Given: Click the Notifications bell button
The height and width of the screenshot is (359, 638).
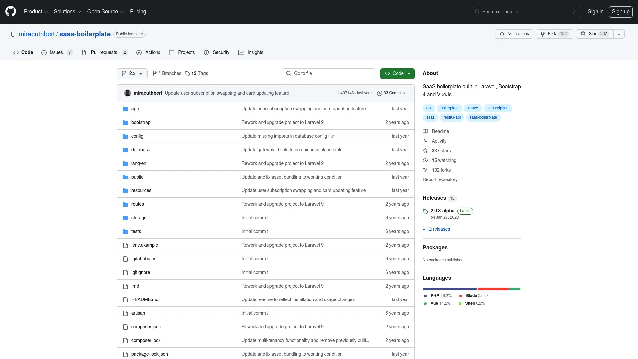Looking at the screenshot, I should (514, 34).
